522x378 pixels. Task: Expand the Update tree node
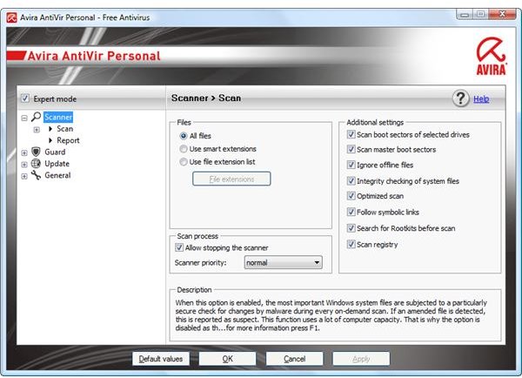click(x=24, y=165)
